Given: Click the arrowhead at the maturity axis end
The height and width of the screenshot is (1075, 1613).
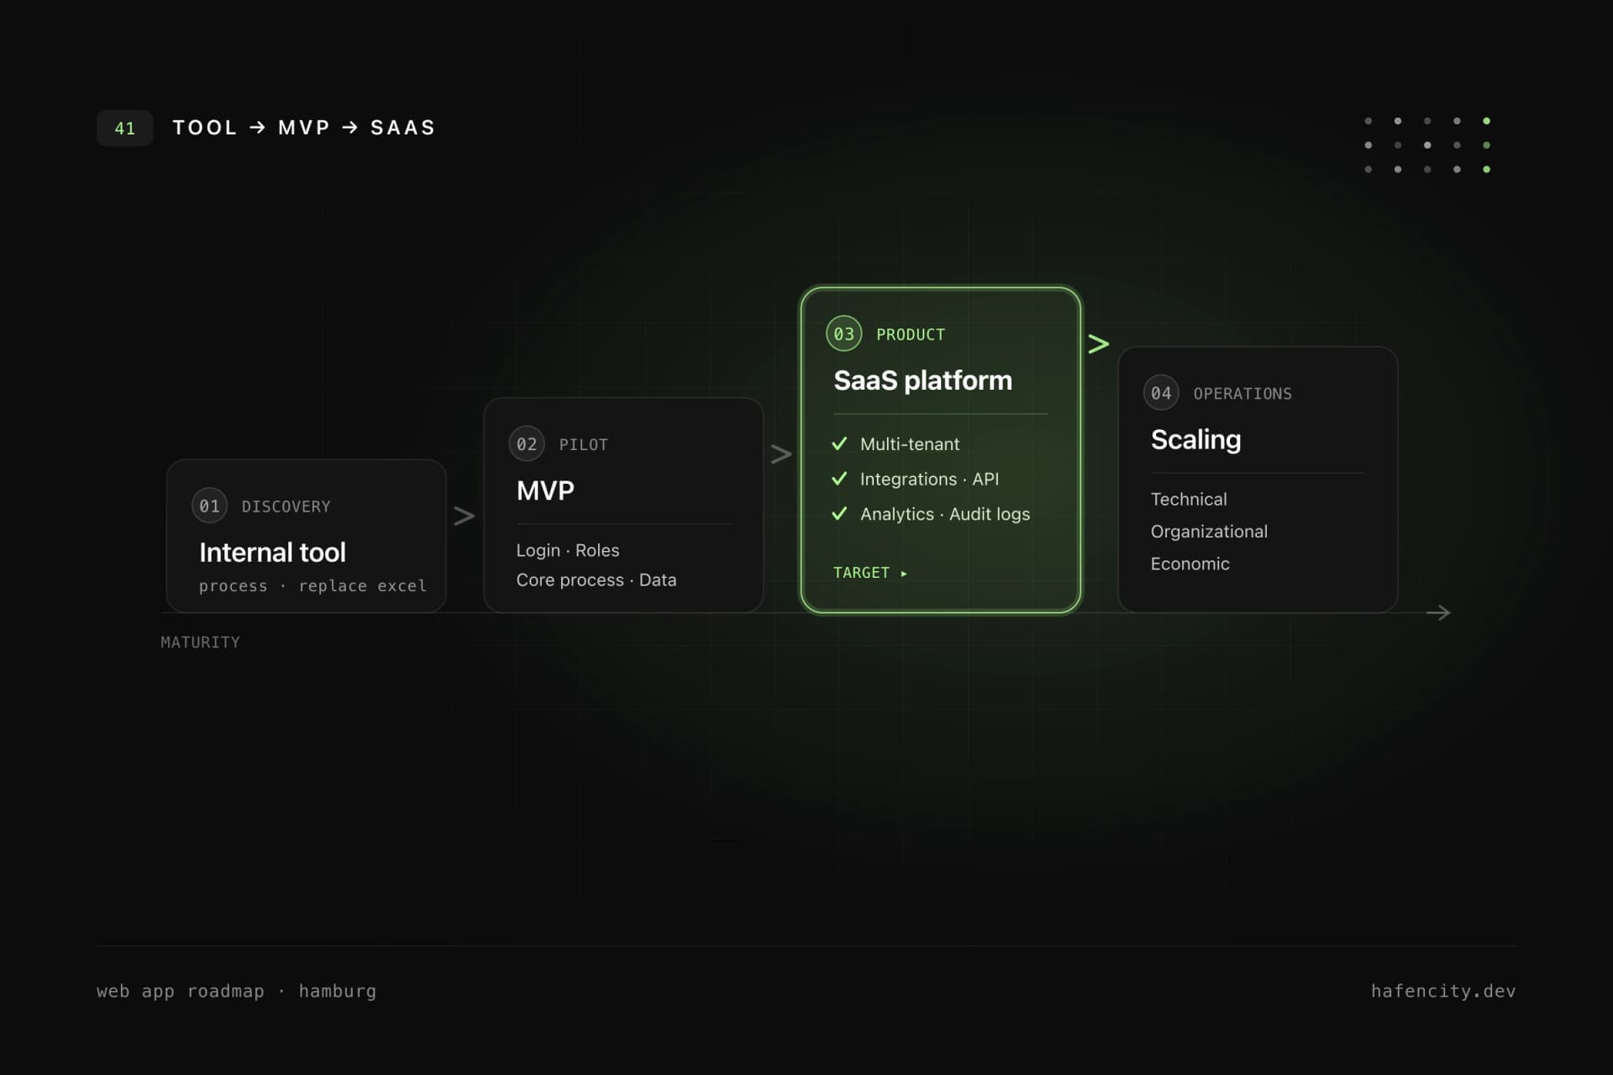Looking at the screenshot, I should coord(1439,613).
